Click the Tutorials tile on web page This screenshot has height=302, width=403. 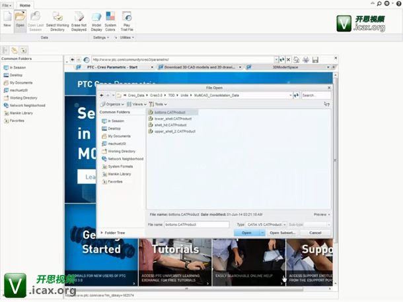[175, 262]
